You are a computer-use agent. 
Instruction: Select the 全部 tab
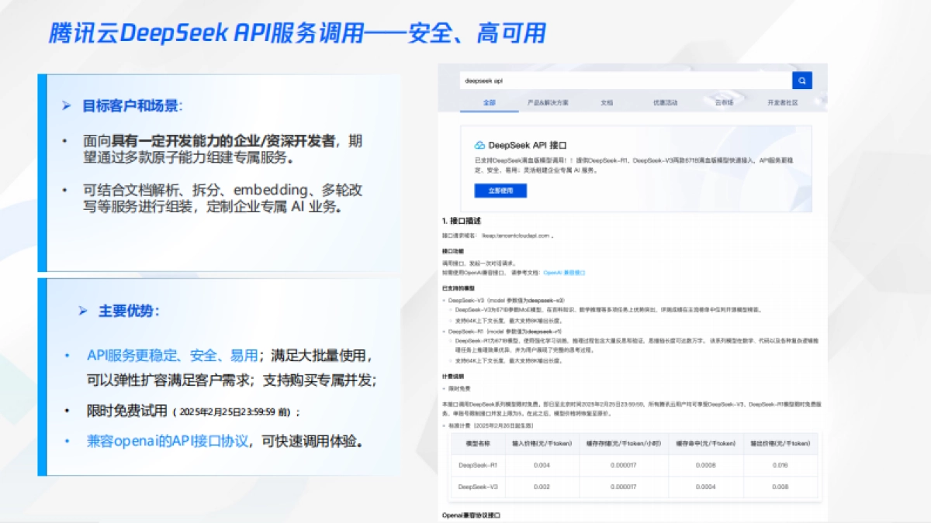(488, 102)
